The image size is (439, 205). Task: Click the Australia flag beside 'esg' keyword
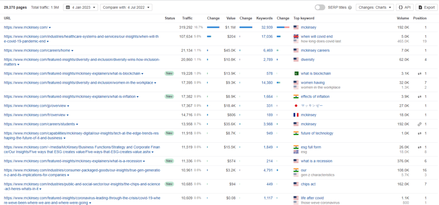(x=296, y=152)
